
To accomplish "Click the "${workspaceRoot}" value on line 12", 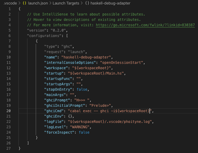I will pos(91,68).
